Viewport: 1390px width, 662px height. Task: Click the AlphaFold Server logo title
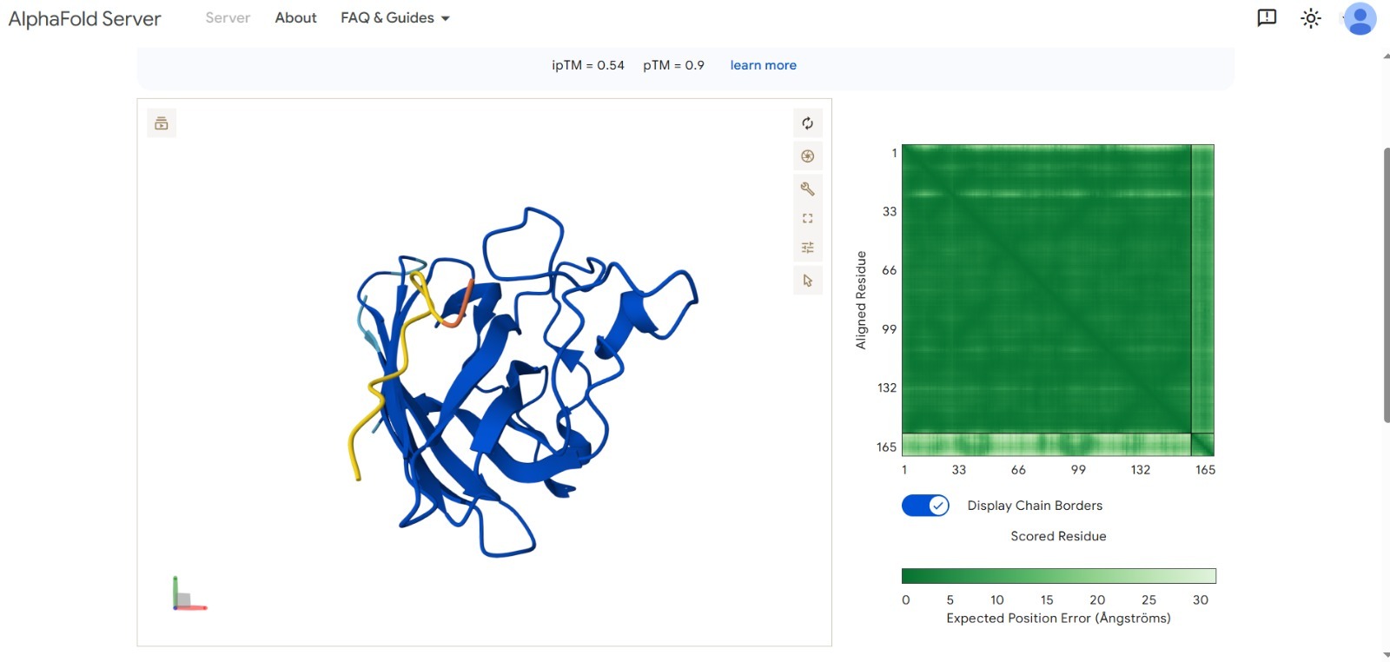84,18
